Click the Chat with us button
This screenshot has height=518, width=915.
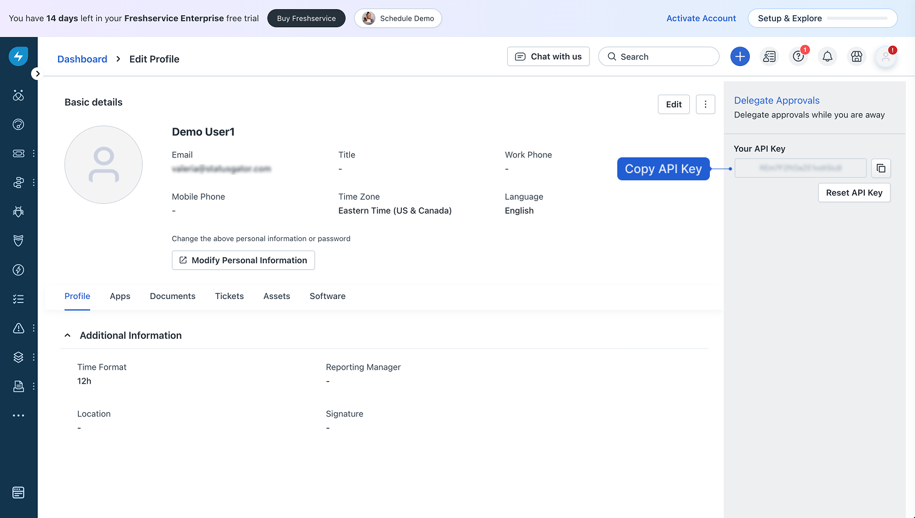[548, 56]
